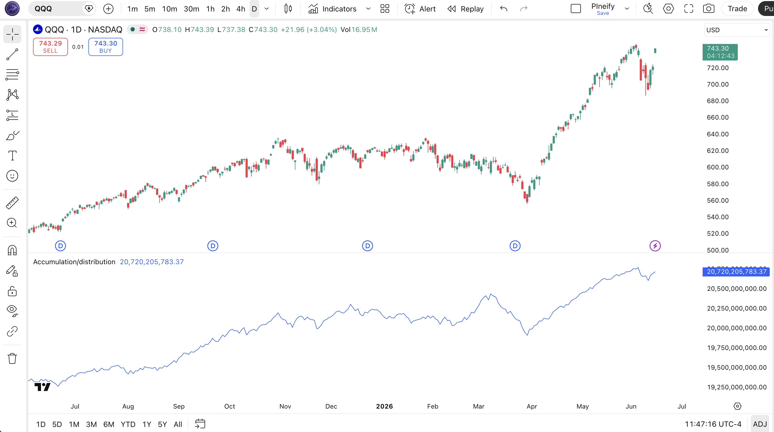This screenshot has width=774, height=432.
Task: Switch to the 1h timeframe
Action: coord(210,9)
